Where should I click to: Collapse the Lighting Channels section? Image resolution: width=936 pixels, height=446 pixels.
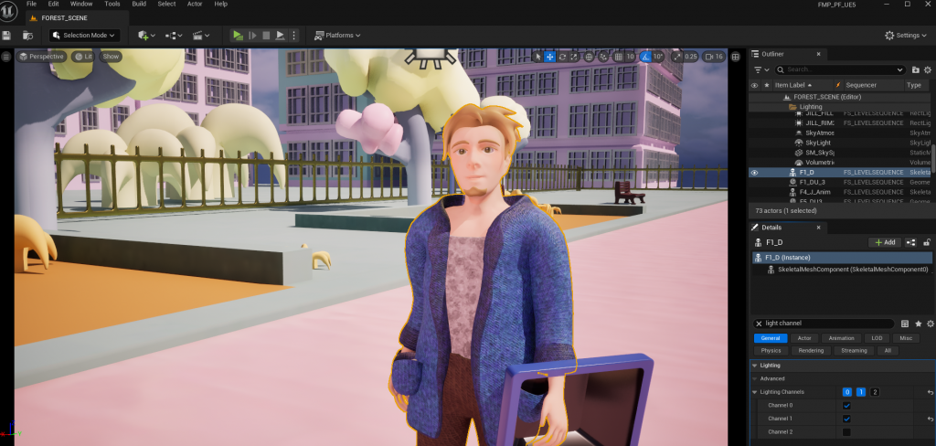coord(754,392)
